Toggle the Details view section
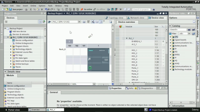 point(5,72)
